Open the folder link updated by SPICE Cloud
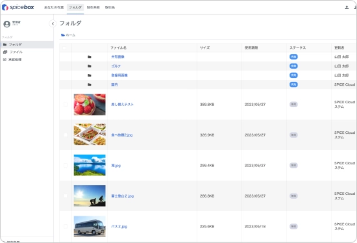 (x=114, y=84)
